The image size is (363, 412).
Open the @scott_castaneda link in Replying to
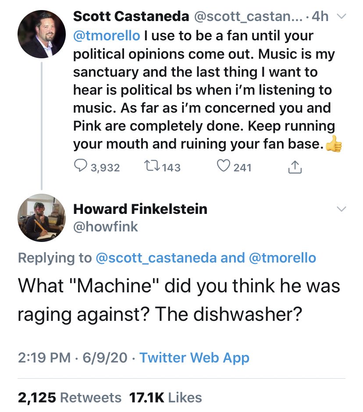click(x=156, y=258)
